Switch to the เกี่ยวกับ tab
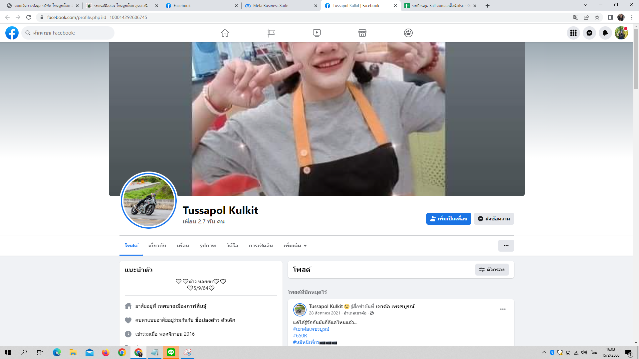The width and height of the screenshot is (639, 359). pos(157,246)
